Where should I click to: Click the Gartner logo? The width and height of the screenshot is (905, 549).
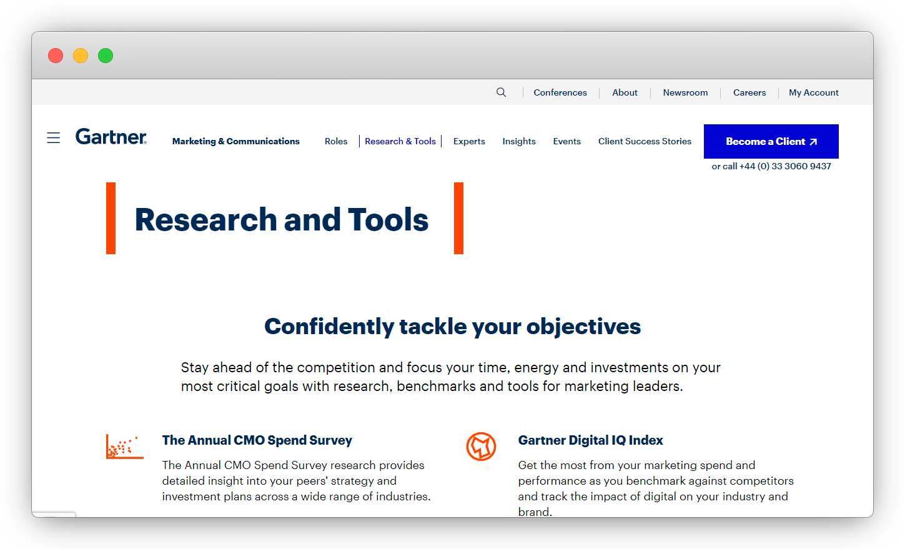click(x=111, y=137)
